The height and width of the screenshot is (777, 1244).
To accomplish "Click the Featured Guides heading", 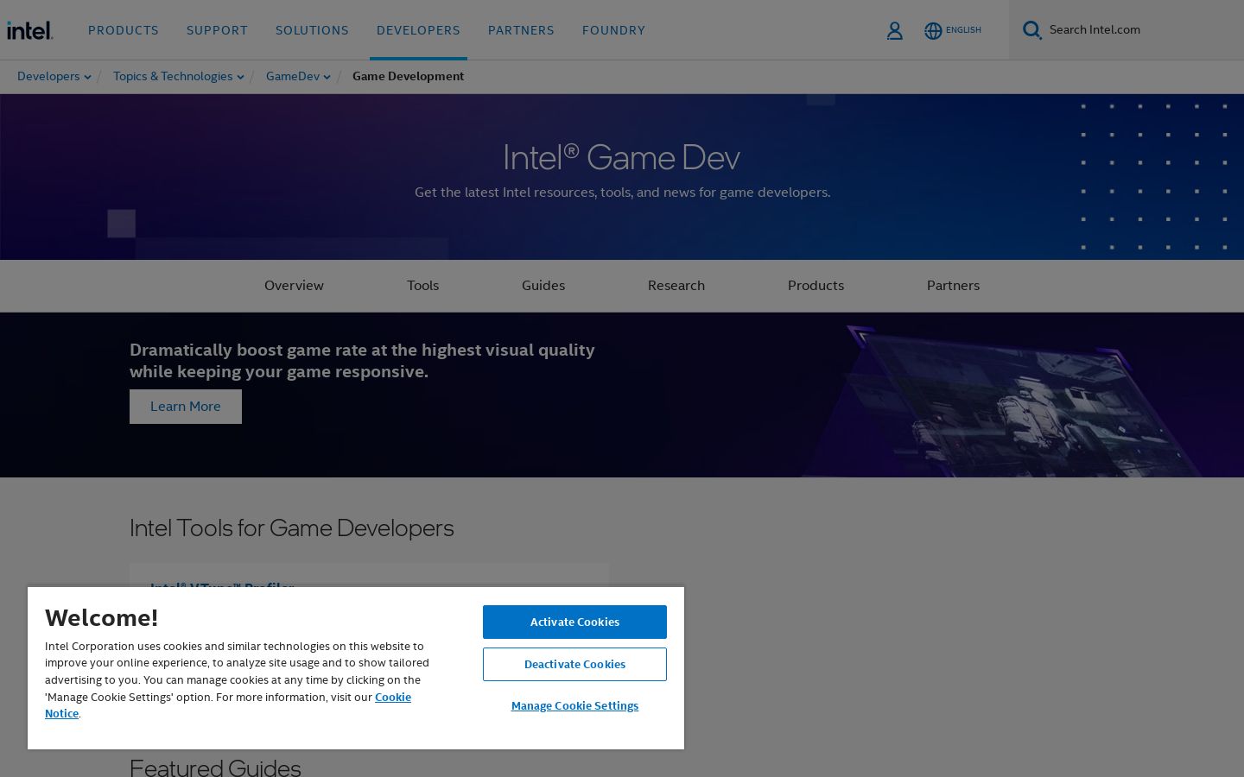I will [x=215, y=767].
